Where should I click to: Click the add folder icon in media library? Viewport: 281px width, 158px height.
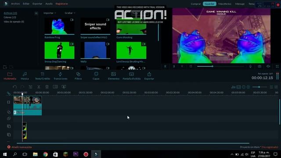pos(5,67)
